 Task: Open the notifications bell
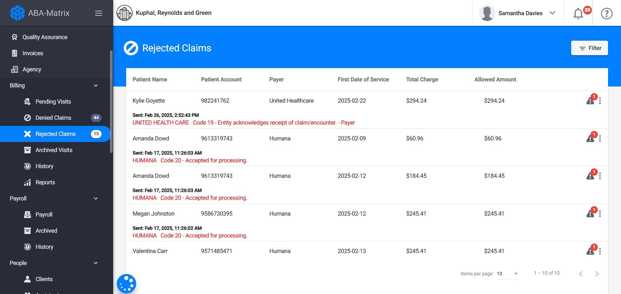[x=578, y=14]
